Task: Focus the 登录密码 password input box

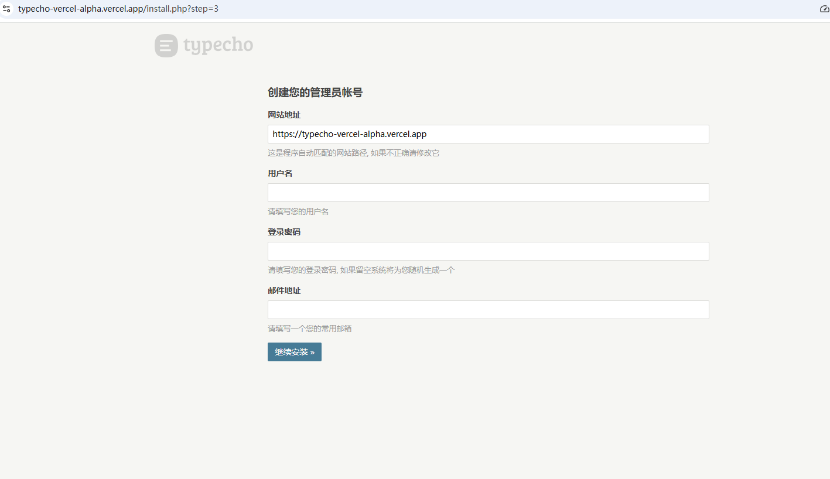Action: pos(488,251)
